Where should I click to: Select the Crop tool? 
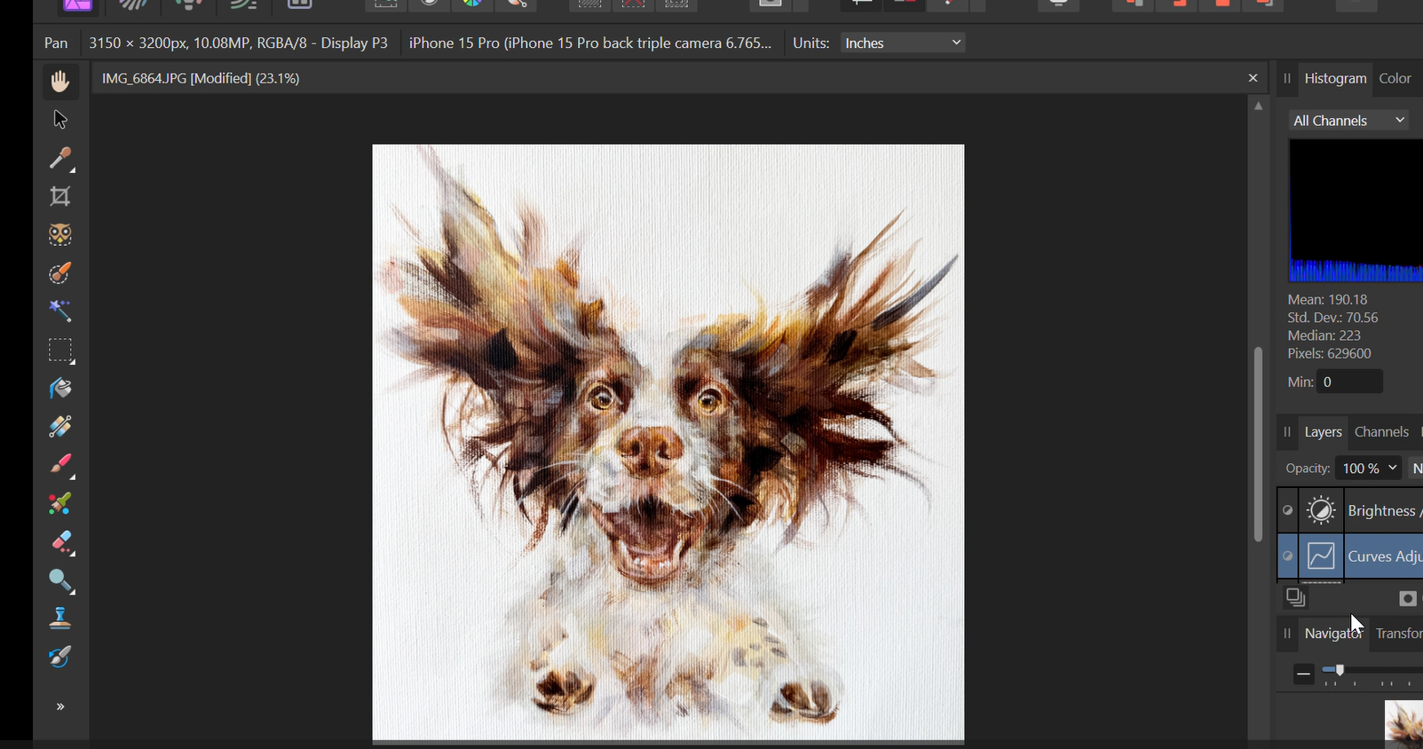point(60,197)
